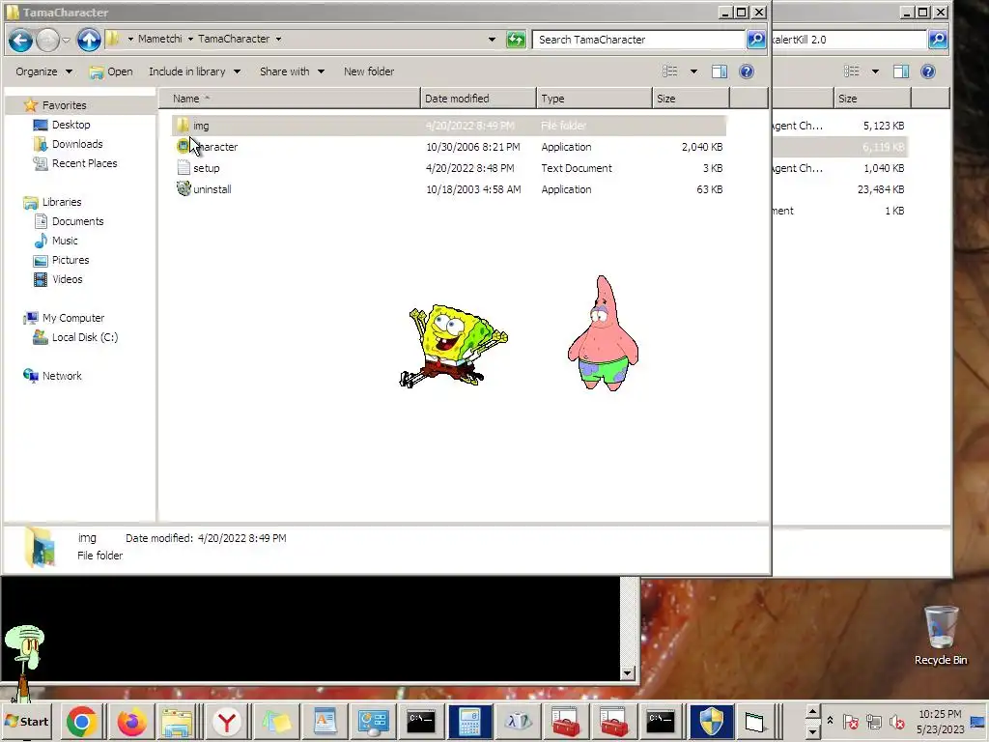Open the Organize menu
Screen dimensions: 989x742
[x=43, y=71]
